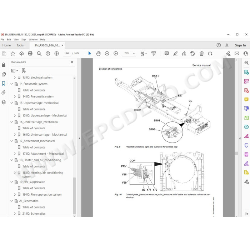Open the Sign menu
The image size is (250, 250).
pos(24,40)
